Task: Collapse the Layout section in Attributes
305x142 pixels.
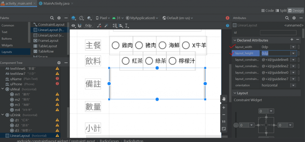Action: [x=235, y=93]
